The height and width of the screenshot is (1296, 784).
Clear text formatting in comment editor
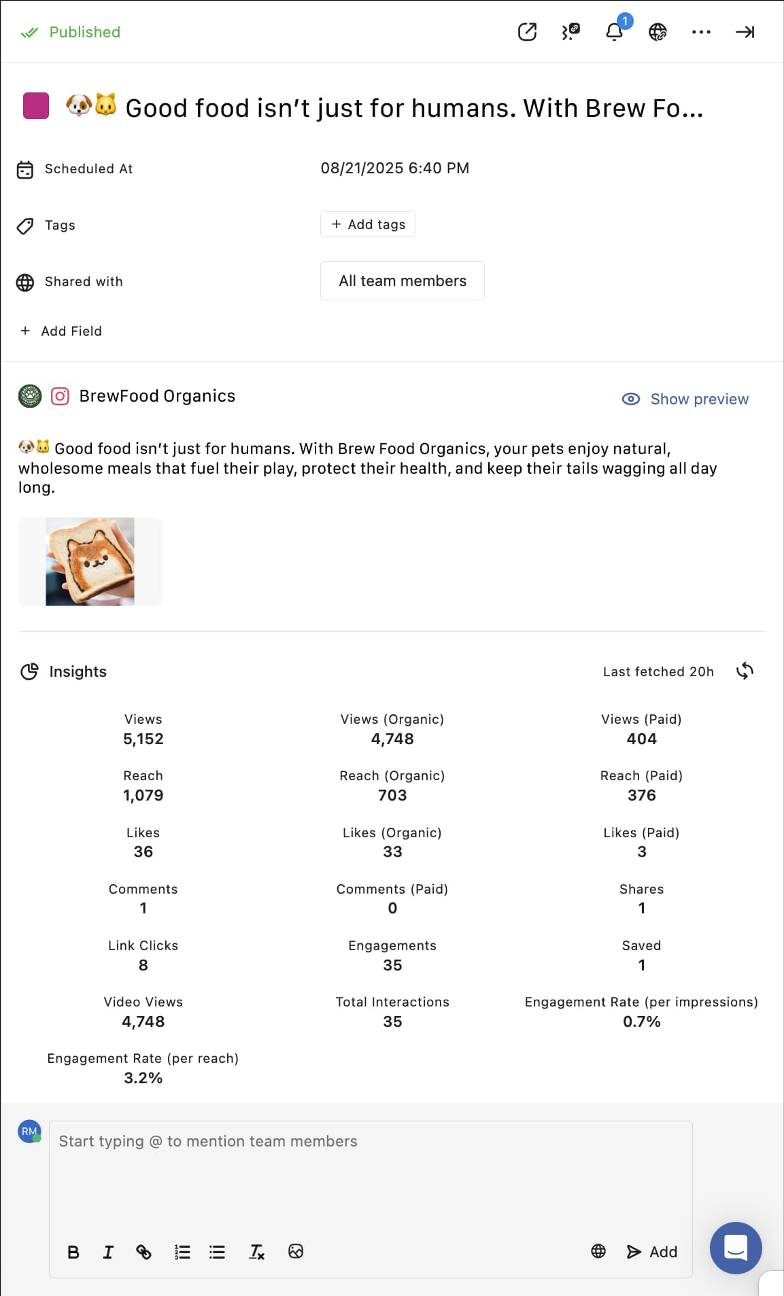point(256,1252)
